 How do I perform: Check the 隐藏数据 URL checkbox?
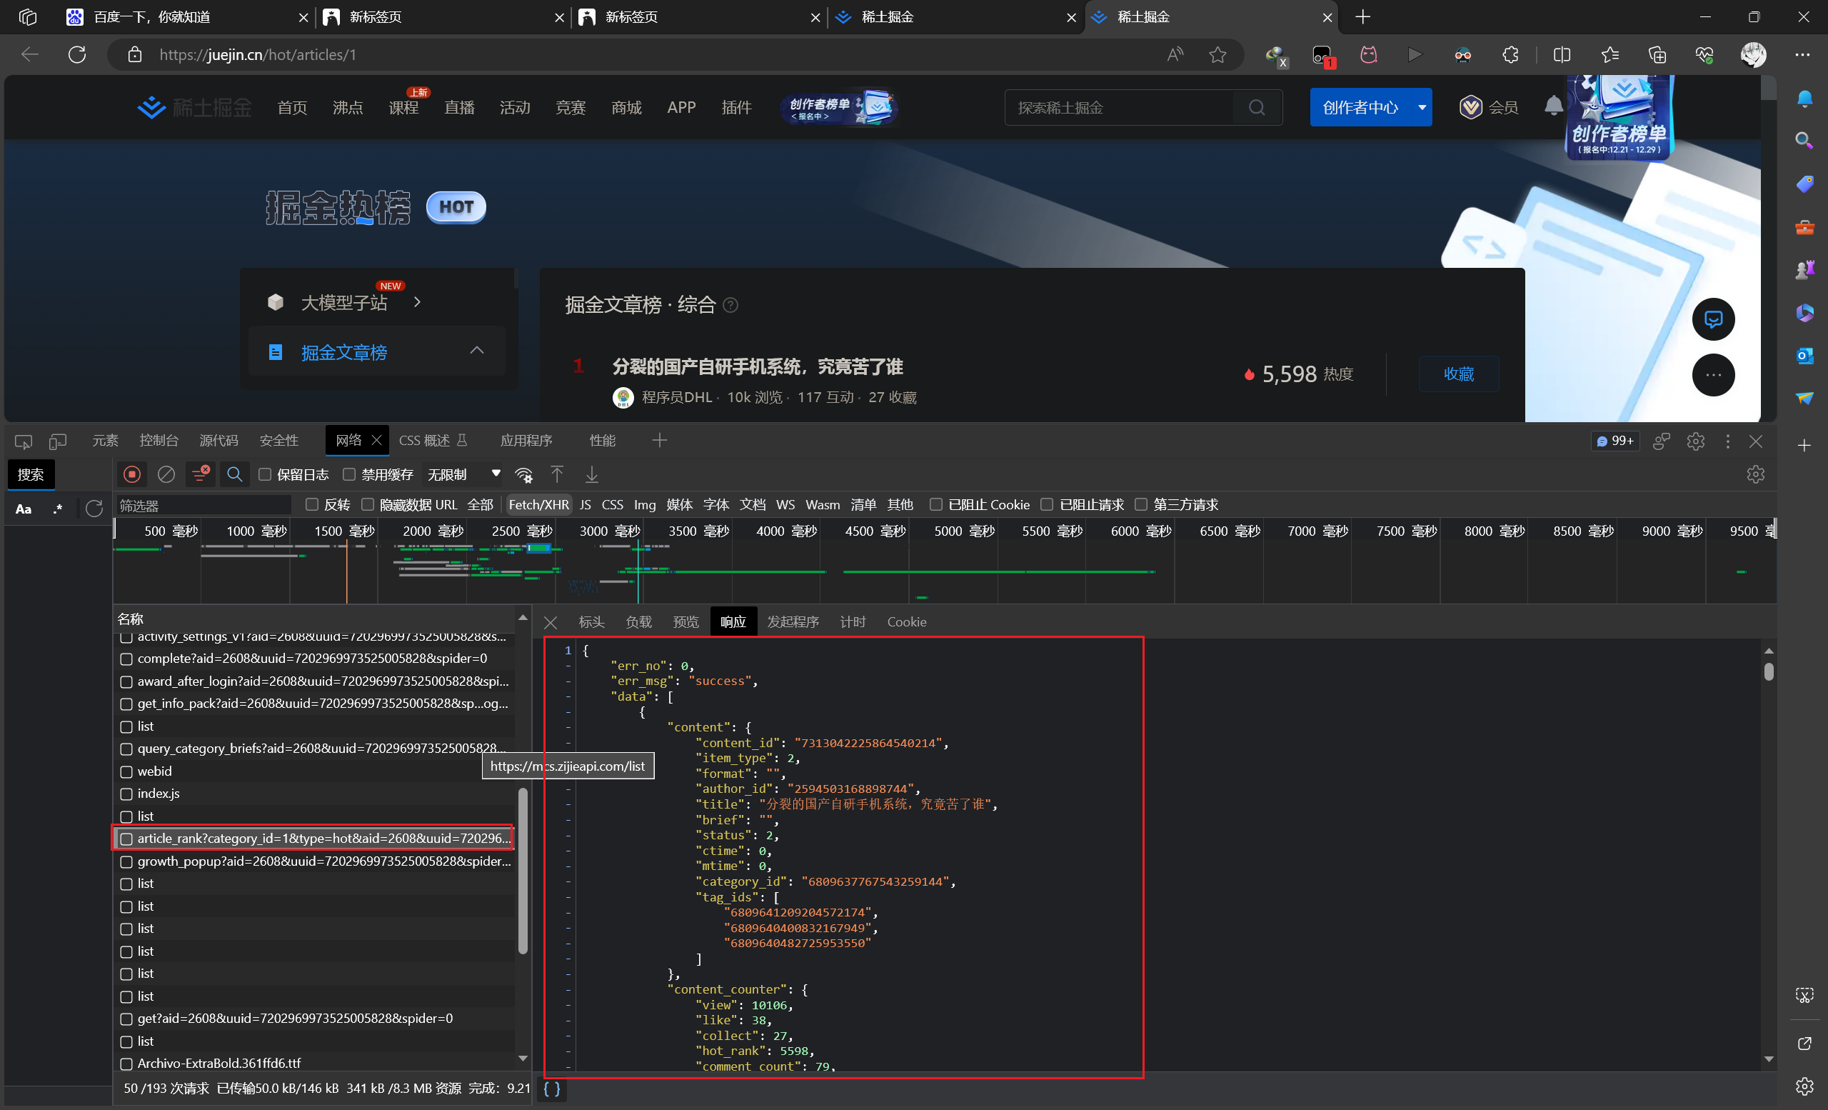(x=367, y=504)
